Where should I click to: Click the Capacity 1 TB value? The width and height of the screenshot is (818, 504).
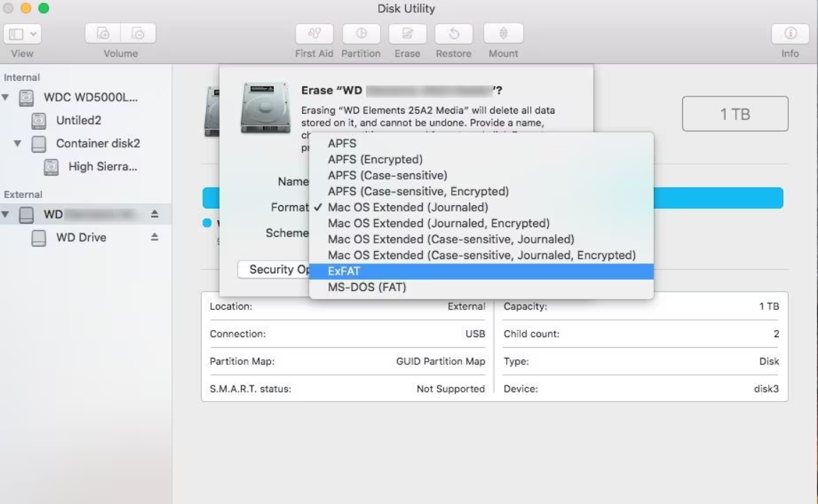click(769, 307)
